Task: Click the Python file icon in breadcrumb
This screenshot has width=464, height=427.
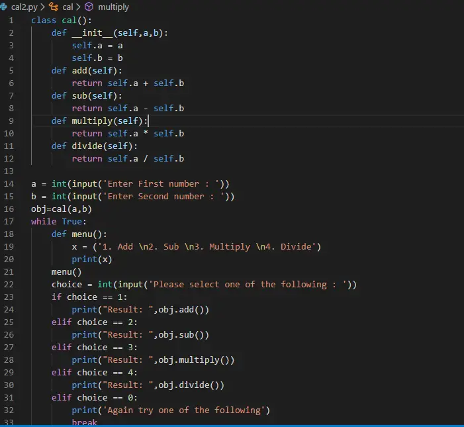Action: pyautogui.click(x=3, y=7)
